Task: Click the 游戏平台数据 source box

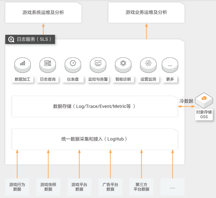Action: coord(79,187)
